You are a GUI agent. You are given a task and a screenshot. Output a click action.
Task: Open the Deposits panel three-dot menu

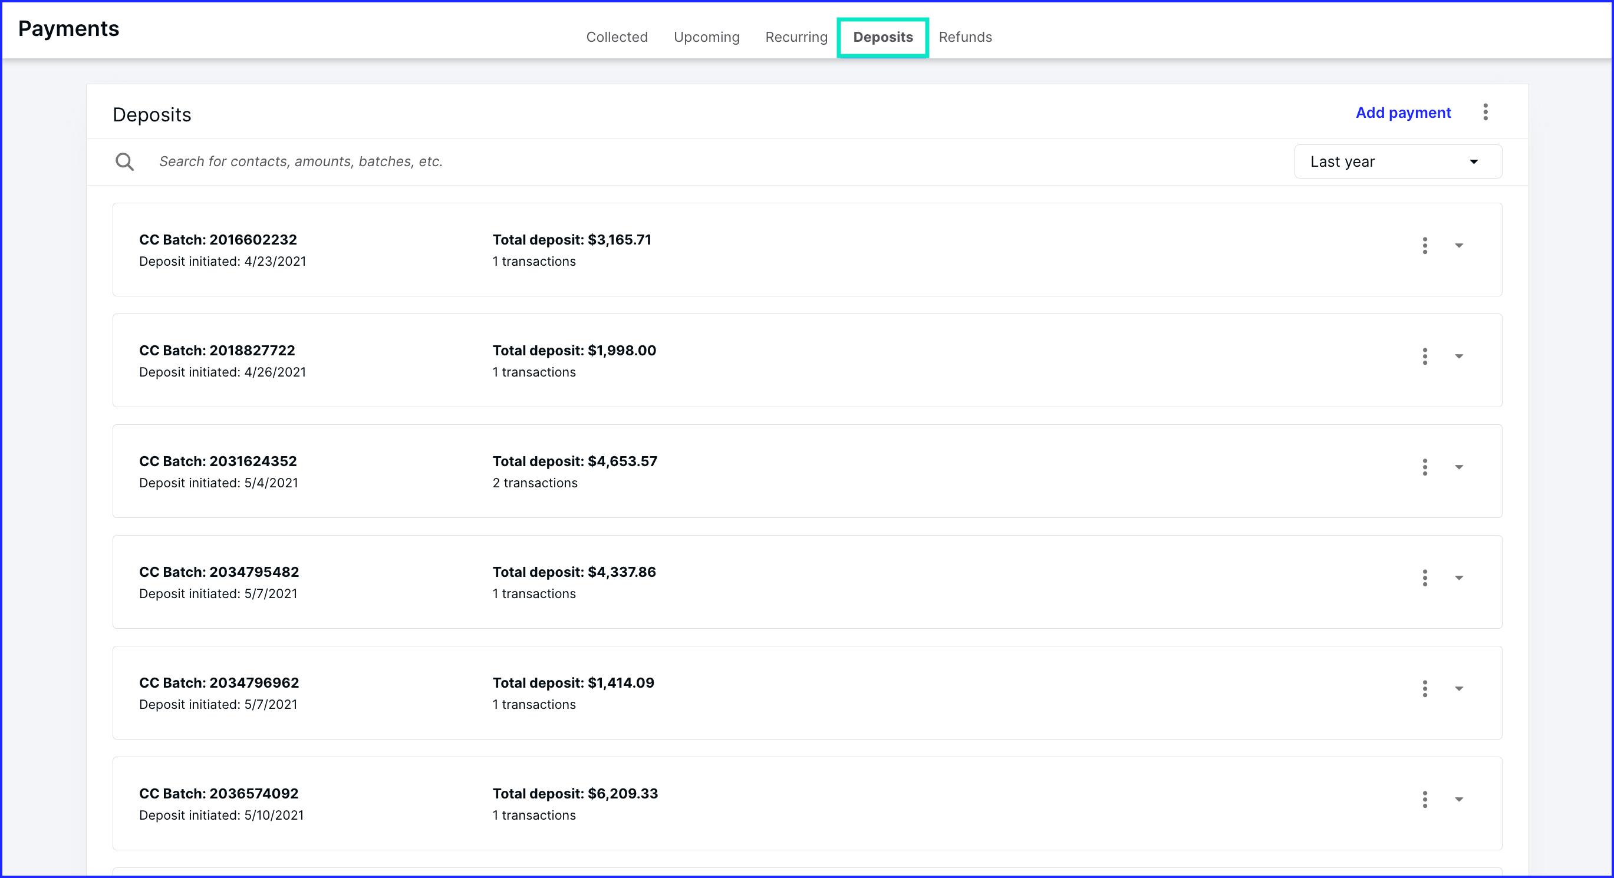pos(1485,112)
